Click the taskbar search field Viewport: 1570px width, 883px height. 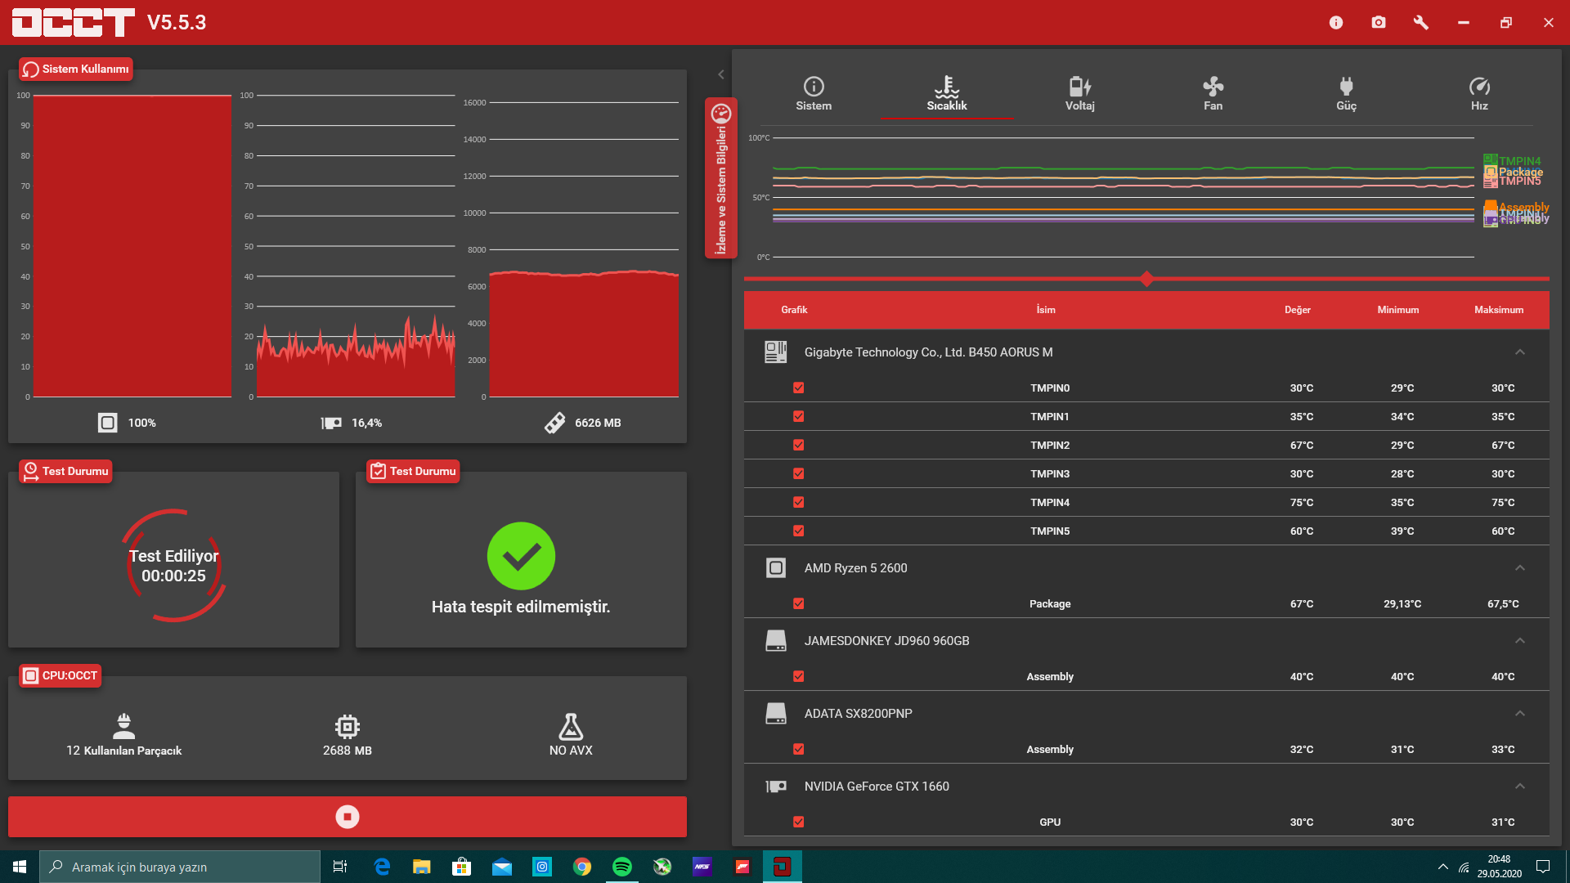(180, 867)
